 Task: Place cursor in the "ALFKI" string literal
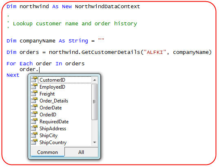click(155, 52)
